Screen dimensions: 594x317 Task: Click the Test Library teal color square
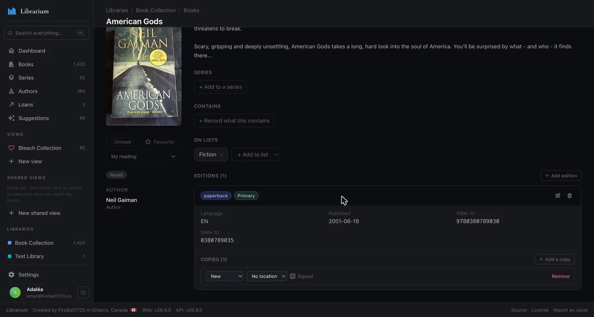10,256
